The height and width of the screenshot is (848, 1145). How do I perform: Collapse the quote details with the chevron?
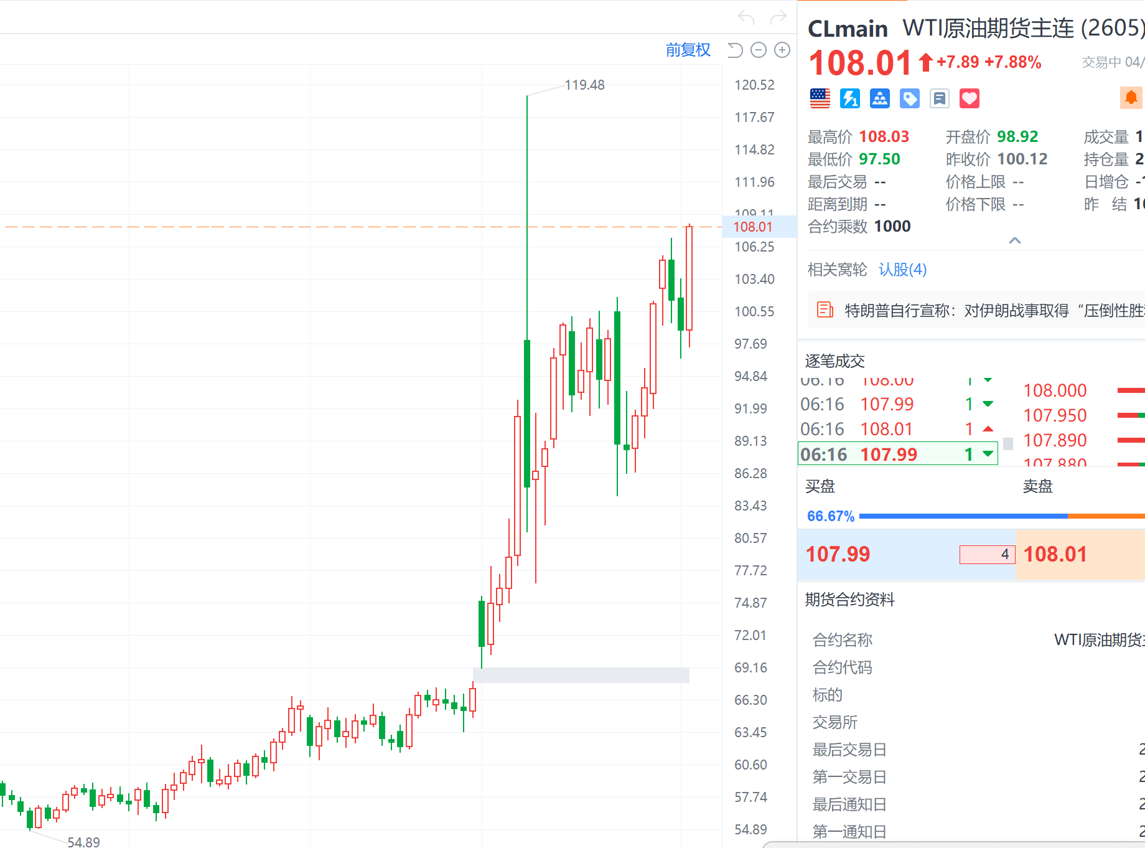coord(1014,240)
